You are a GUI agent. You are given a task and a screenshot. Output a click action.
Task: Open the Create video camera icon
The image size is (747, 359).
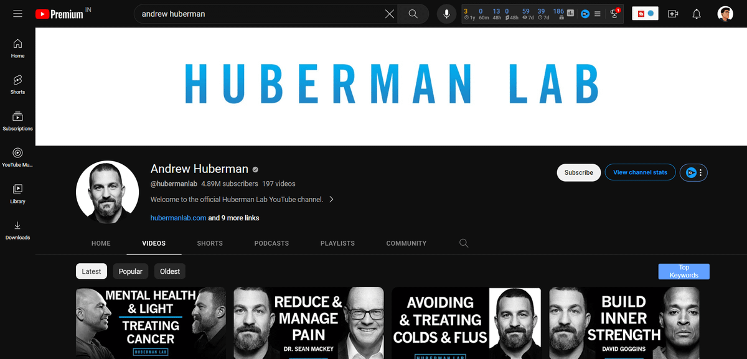click(x=673, y=14)
